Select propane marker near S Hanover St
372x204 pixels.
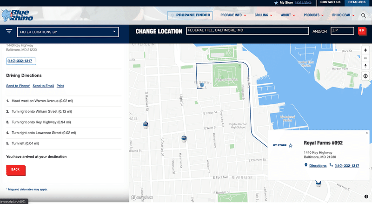(x=146, y=124)
